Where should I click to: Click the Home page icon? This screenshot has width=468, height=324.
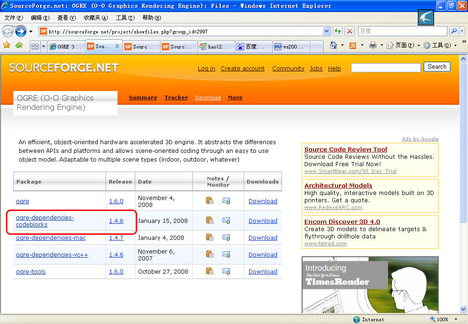pos(333,45)
